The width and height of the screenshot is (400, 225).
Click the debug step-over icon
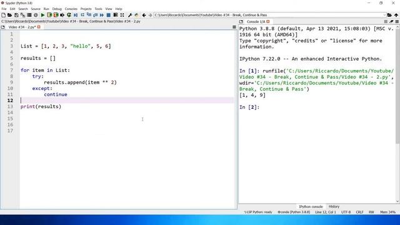point(82,15)
